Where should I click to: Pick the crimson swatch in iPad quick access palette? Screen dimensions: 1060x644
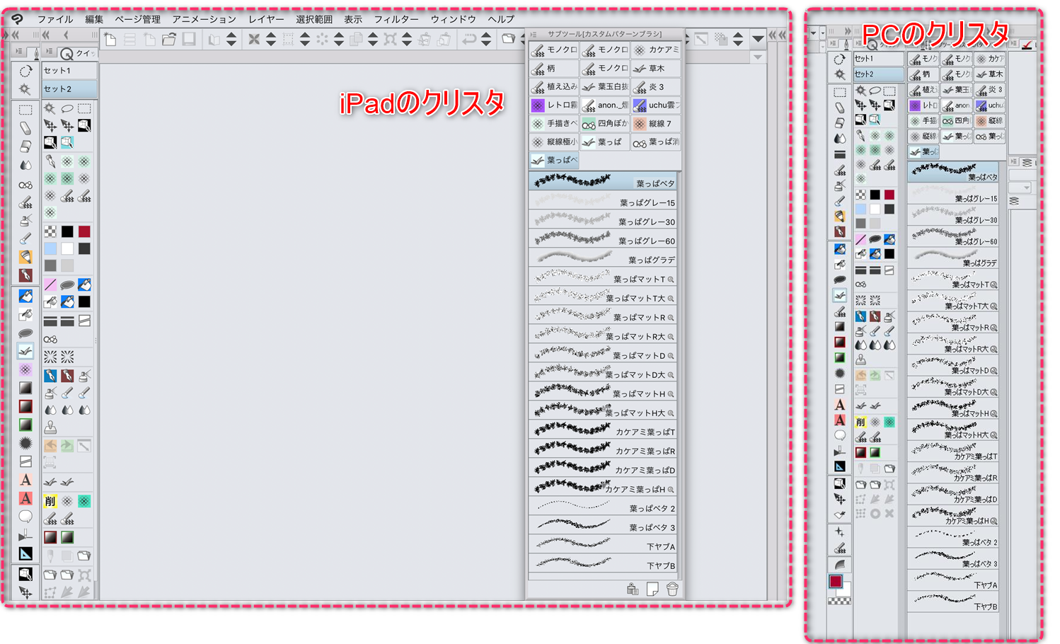pos(84,231)
